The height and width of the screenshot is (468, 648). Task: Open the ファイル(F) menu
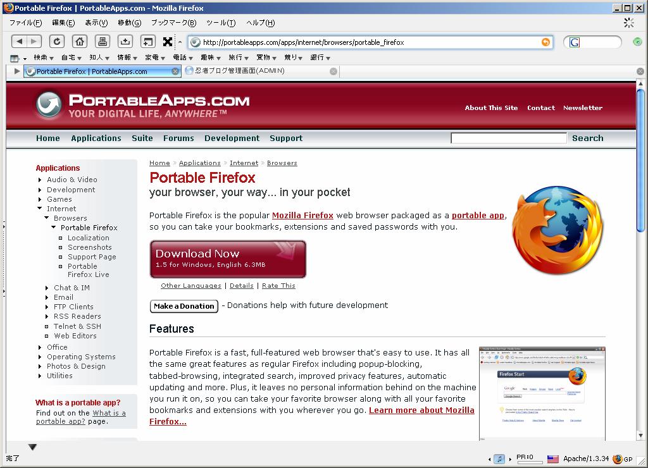click(25, 23)
